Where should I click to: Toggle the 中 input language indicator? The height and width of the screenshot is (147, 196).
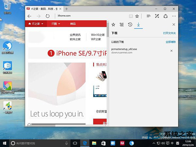point(172,143)
